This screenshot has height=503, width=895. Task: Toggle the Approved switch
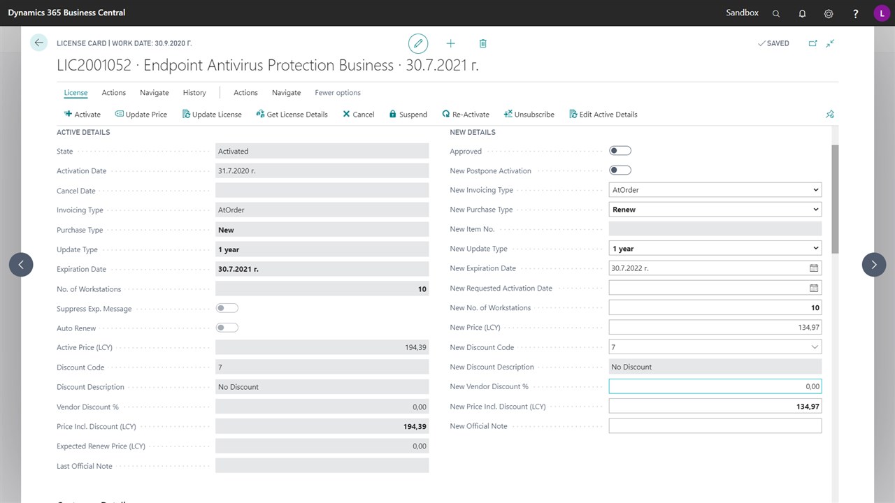point(620,151)
